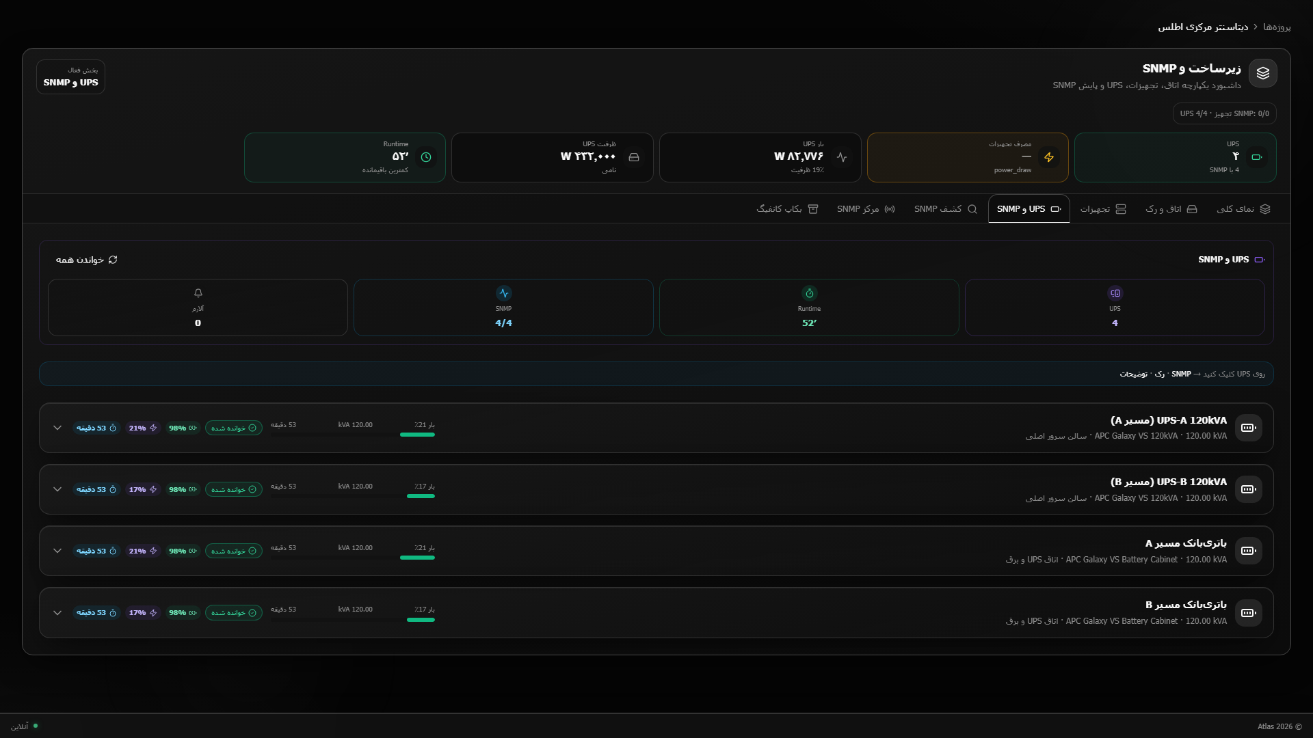The height and width of the screenshot is (738, 1313).
Task: Select the UPS و SNMP tab
Action: pos(1029,209)
